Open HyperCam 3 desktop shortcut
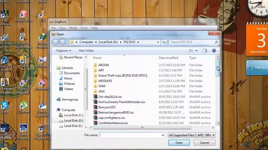 click(x=23, y=17)
